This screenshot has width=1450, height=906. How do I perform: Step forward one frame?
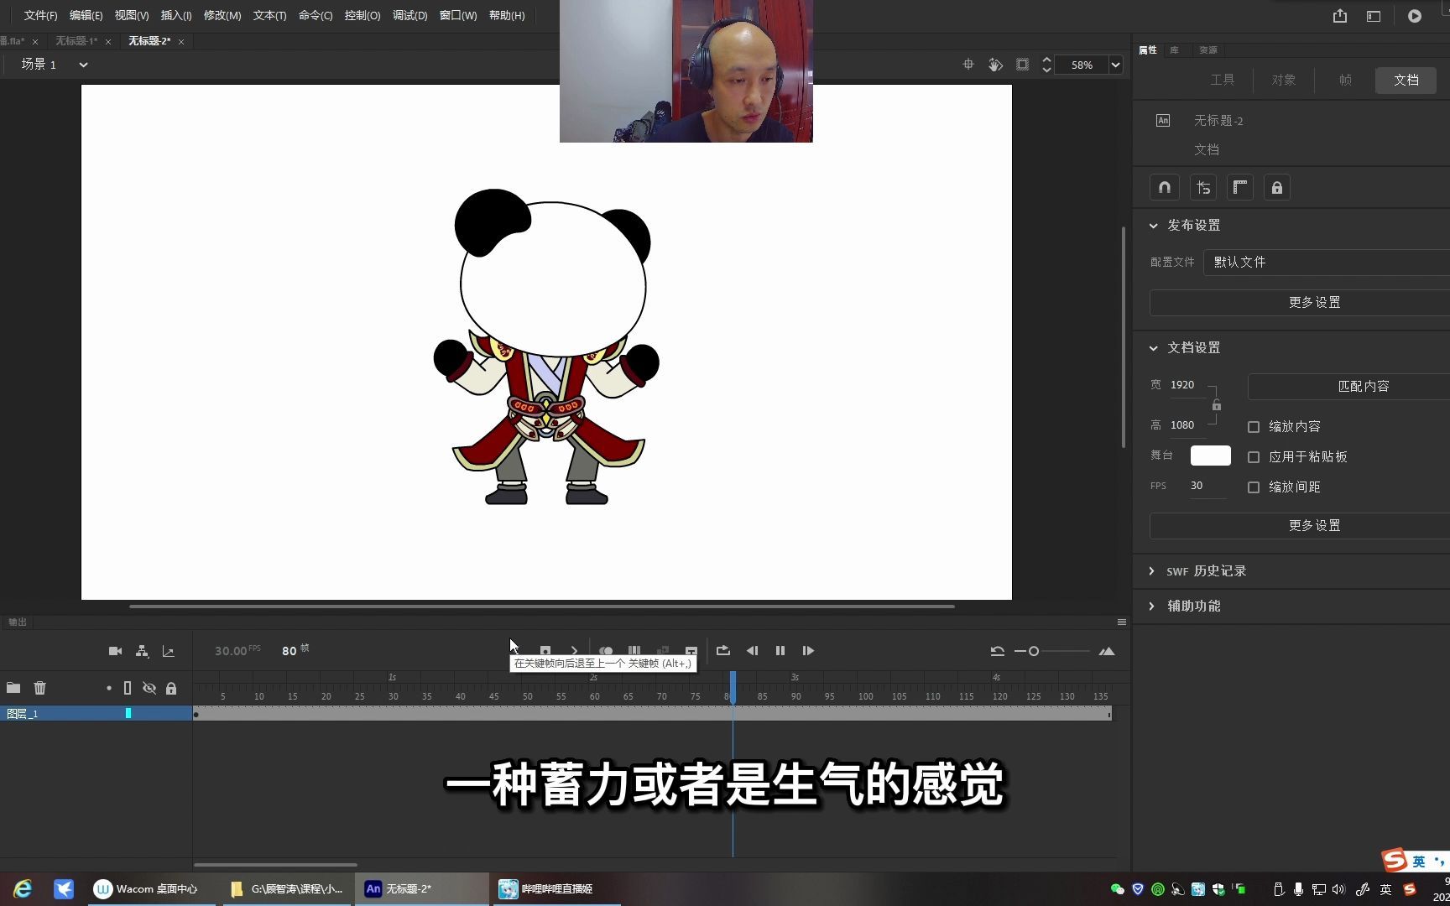808,651
